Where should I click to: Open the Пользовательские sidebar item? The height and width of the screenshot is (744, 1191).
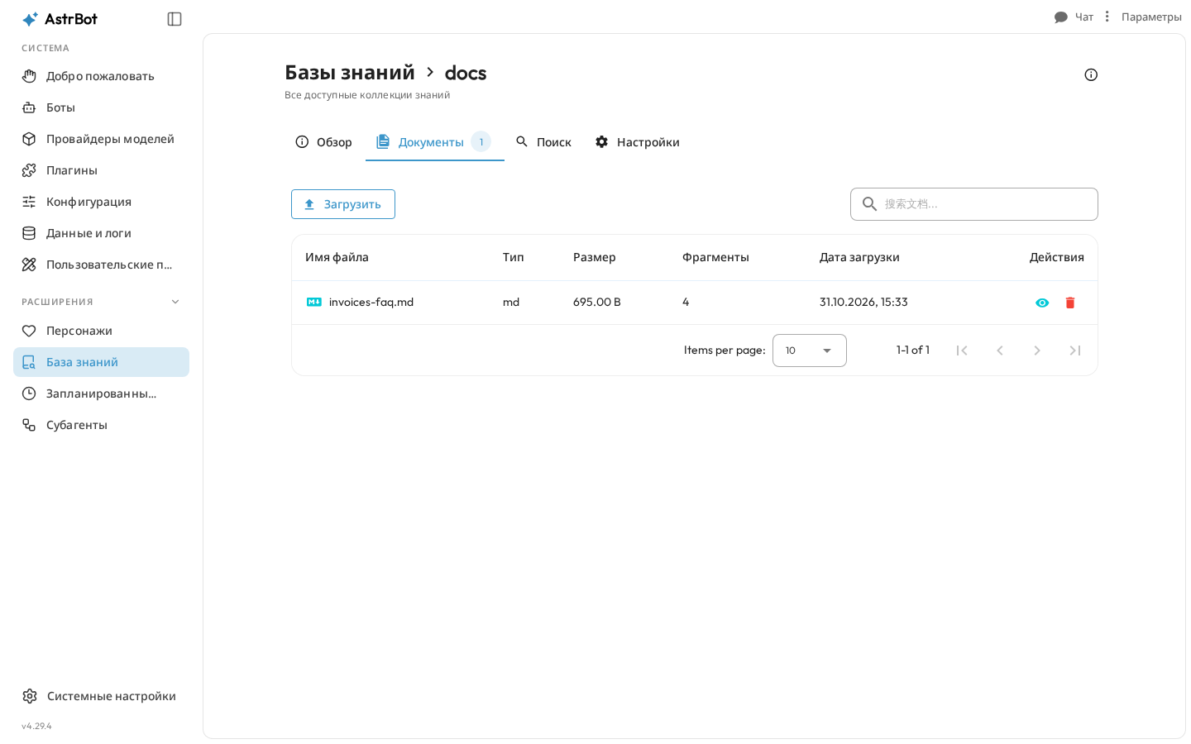[101, 265]
